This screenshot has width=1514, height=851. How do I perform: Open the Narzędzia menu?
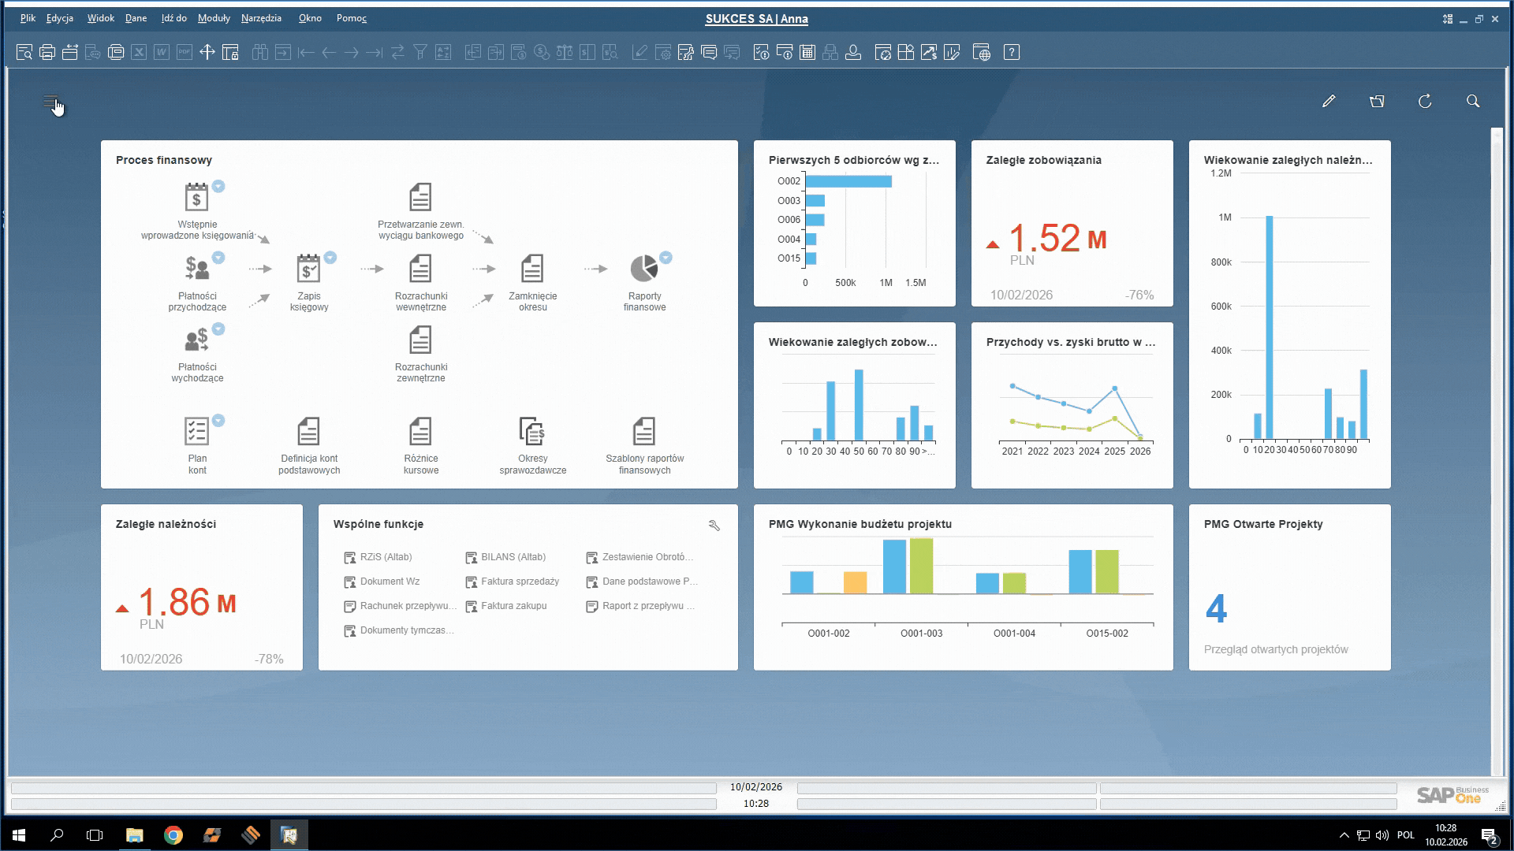pos(261,18)
